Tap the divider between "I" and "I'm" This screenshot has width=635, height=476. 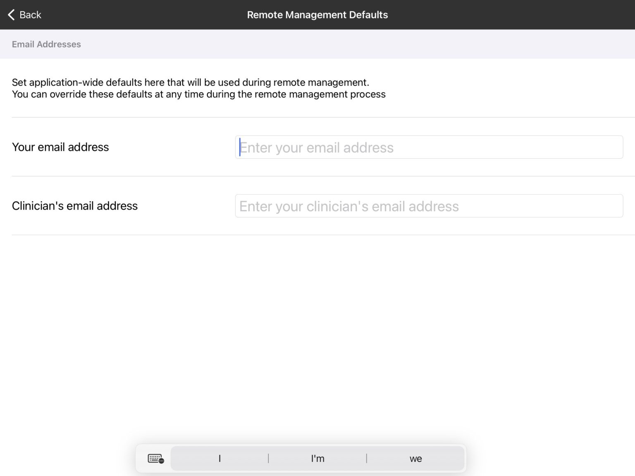point(268,459)
